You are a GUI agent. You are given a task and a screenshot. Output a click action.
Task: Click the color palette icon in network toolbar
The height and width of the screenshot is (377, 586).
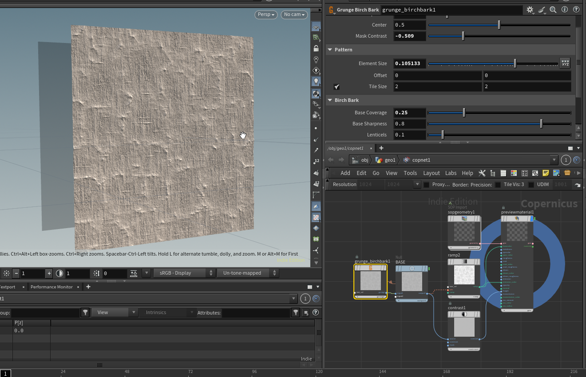coord(514,173)
